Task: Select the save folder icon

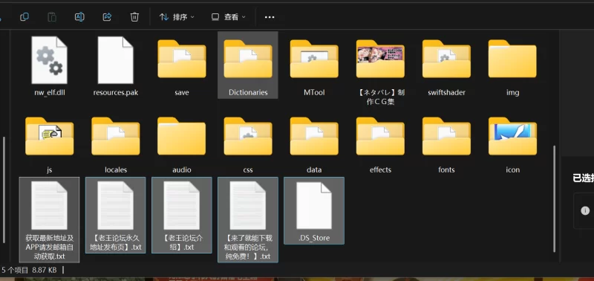Action: click(182, 59)
